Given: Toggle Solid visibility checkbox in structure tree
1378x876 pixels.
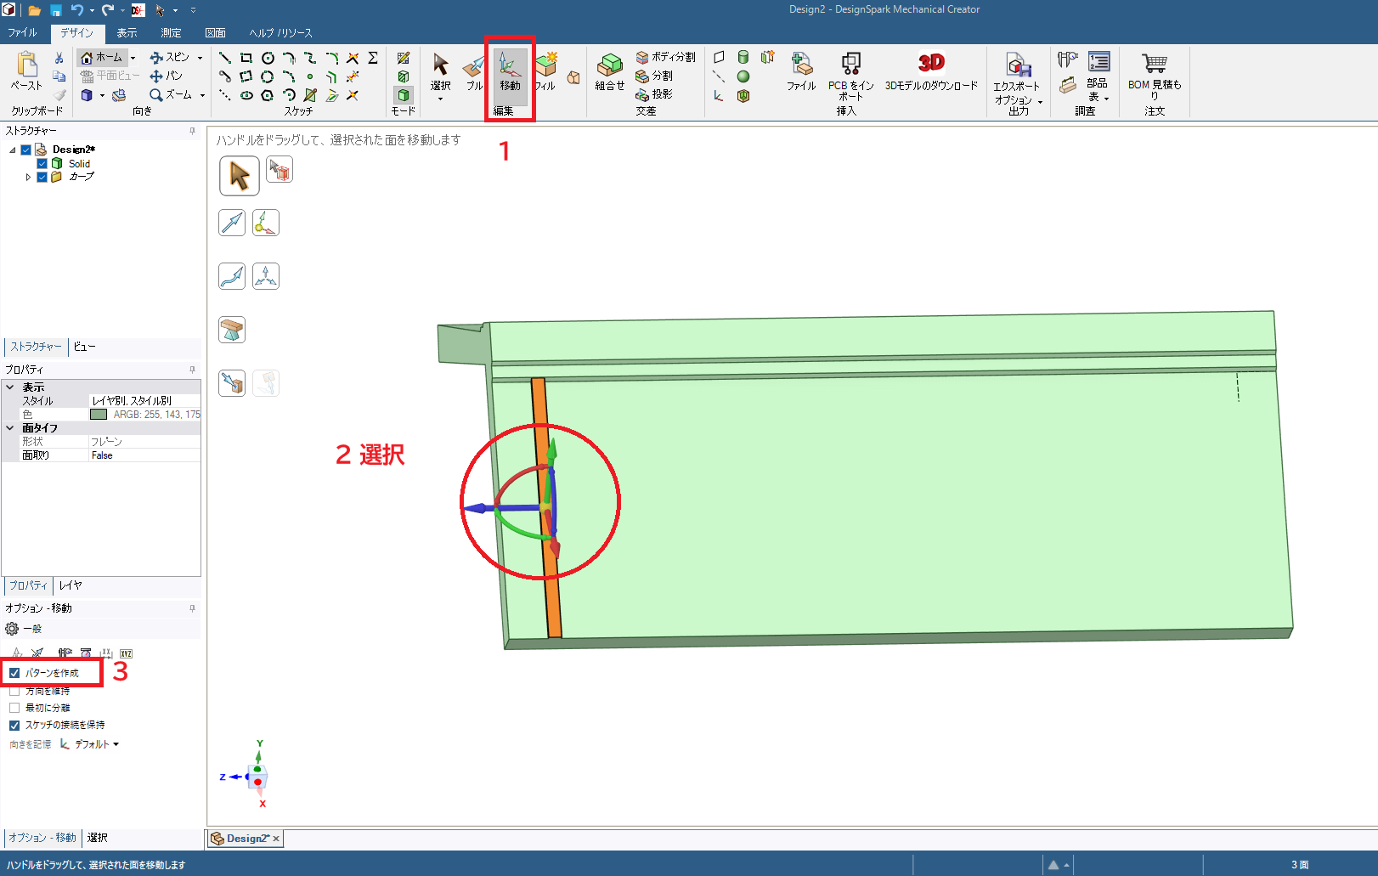Looking at the screenshot, I should point(42,163).
